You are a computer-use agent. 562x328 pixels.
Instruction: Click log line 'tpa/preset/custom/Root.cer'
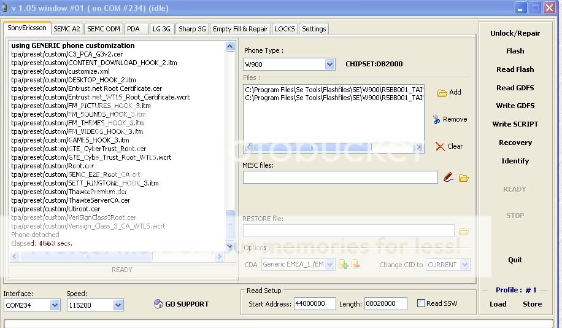point(52,166)
